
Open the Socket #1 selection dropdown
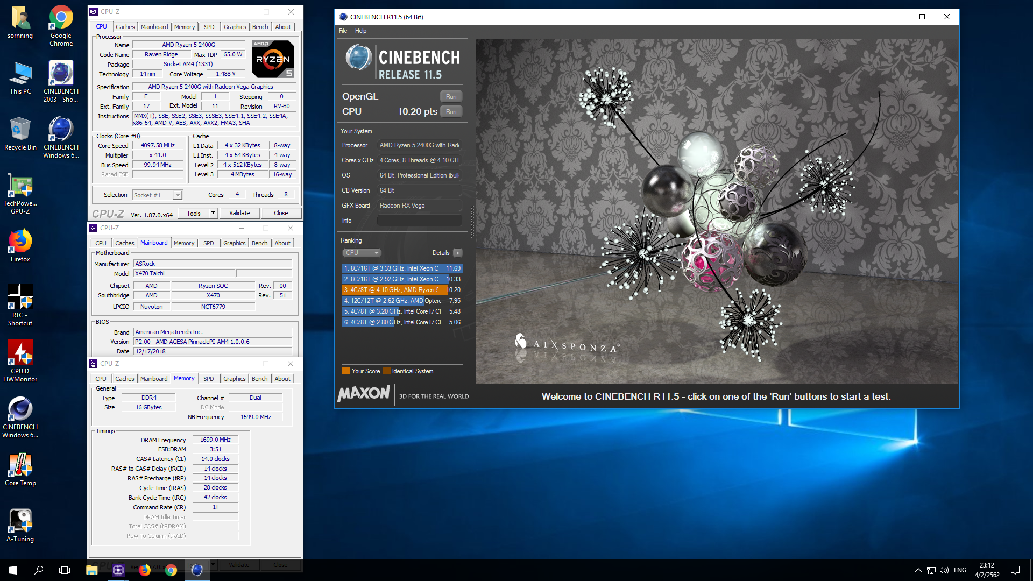click(x=158, y=195)
